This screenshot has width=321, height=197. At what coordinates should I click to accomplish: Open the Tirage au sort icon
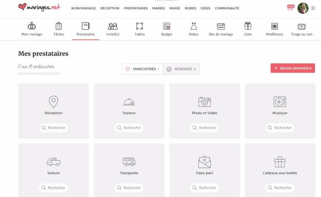coord(301,27)
